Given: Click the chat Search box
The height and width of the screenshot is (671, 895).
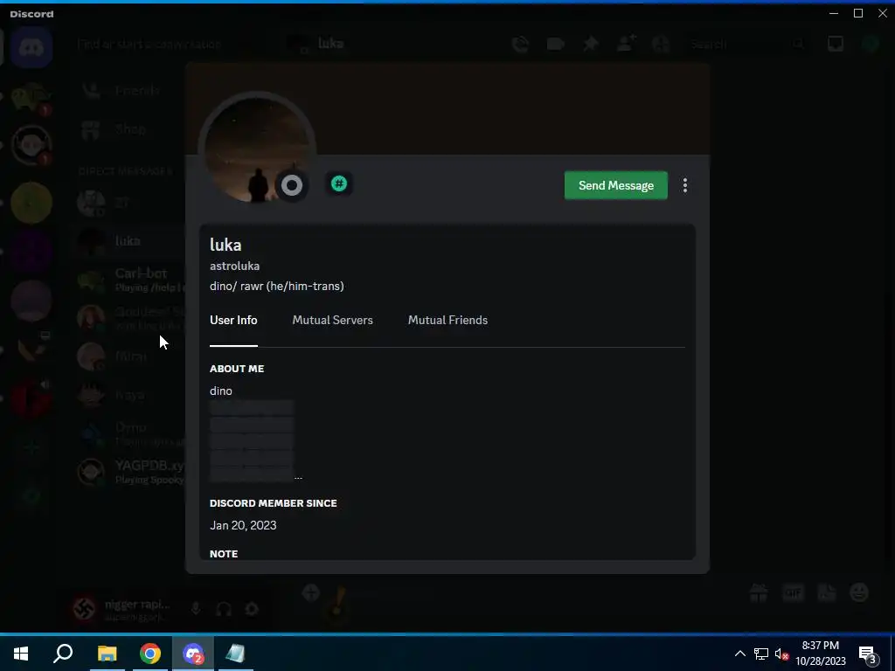Looking at the screenshot, I should [746, 44].
